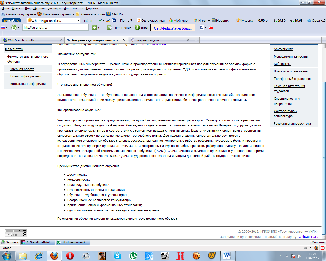The width and height of the screenshot is (326, 261).
Task: Click the mail.ru search magnifier icon
Action: point(30,20)
